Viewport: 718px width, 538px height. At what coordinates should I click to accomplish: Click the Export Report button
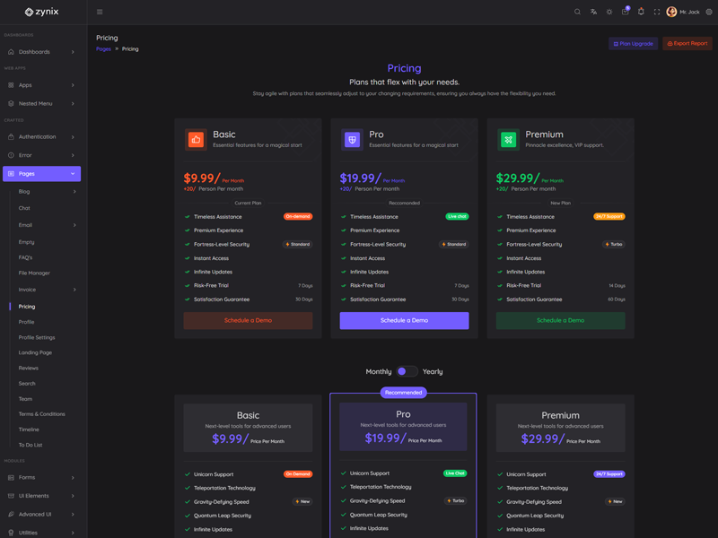coord(687,43)
